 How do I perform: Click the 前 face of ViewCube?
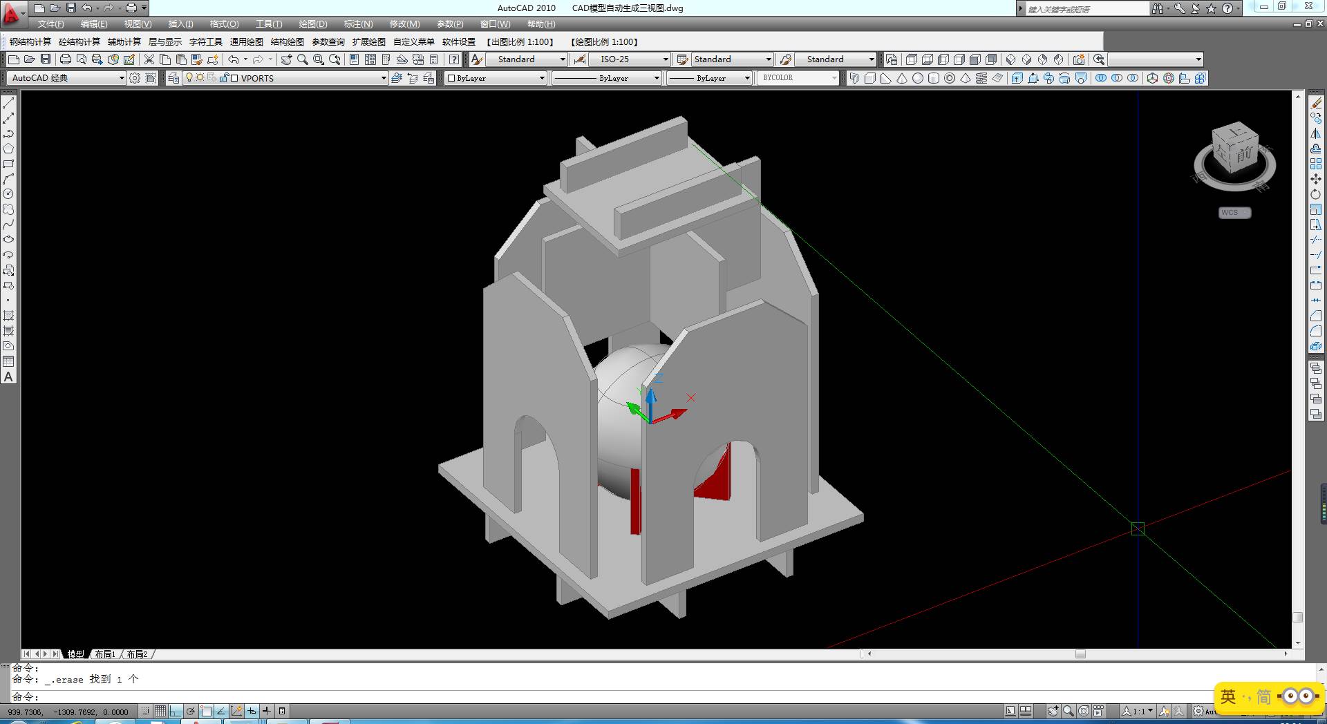click(x=1245, y=154)
